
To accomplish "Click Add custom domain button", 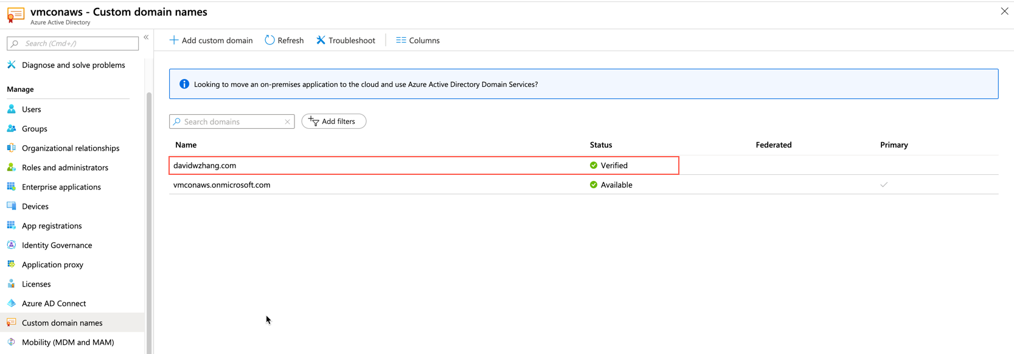I will pos(210,41).
